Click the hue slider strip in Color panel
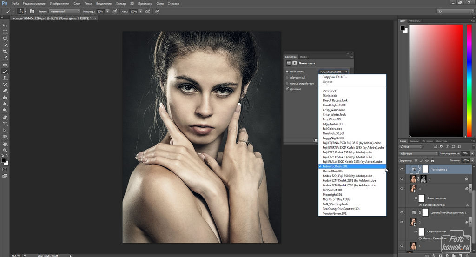The width and height of the screenshot is (476, 257). pyautogui.click(x=469, y=80)
